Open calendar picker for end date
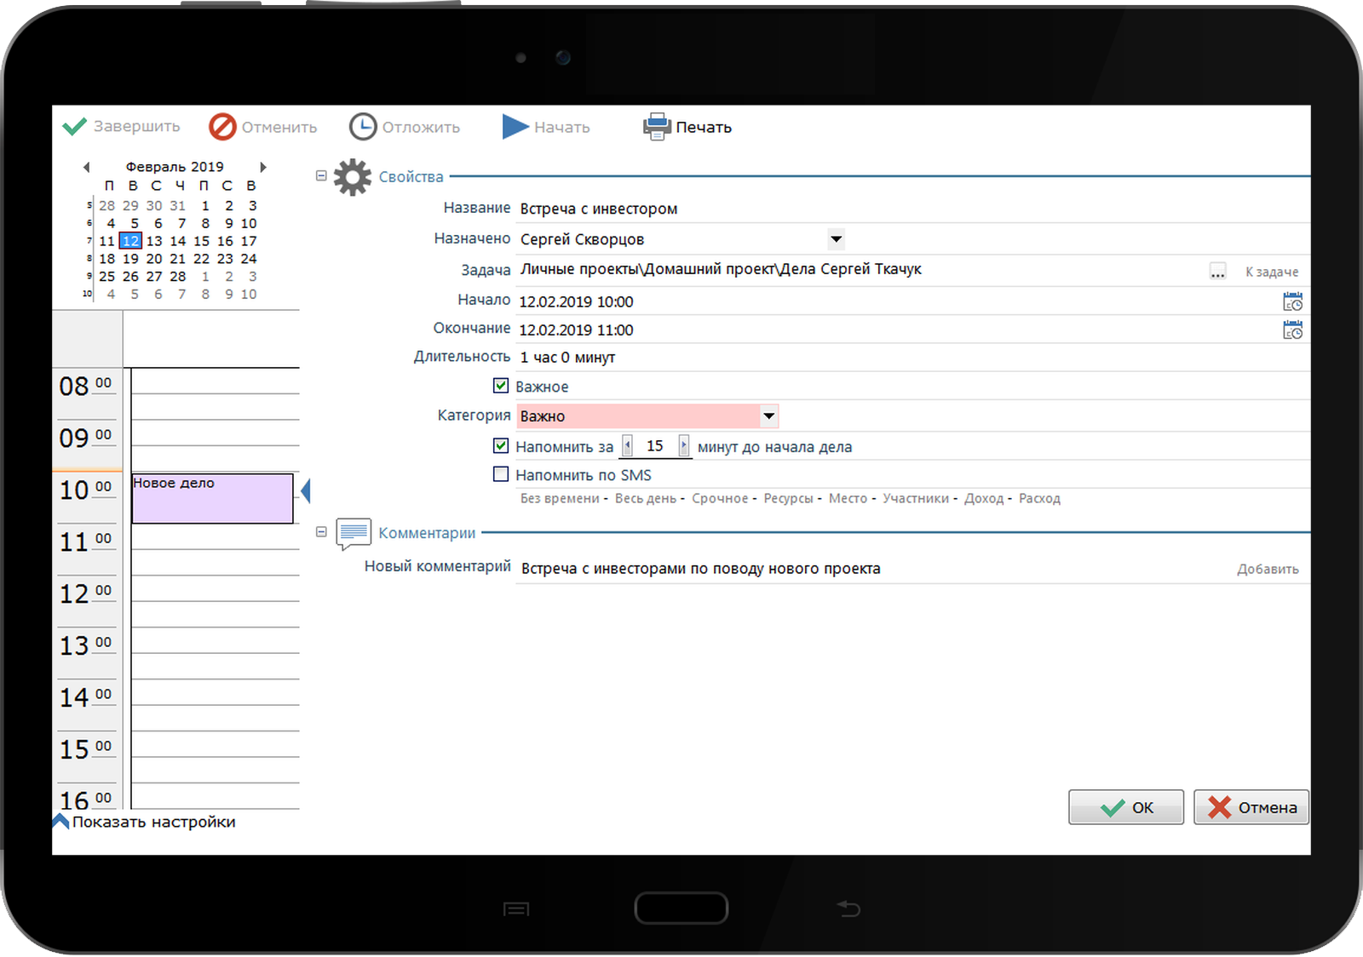This screenshot has width=1363, height=957. point(1292,330)
